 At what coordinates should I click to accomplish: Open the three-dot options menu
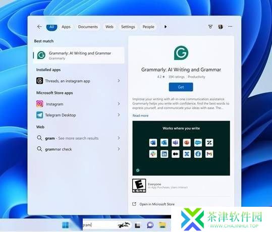point(230,26)
